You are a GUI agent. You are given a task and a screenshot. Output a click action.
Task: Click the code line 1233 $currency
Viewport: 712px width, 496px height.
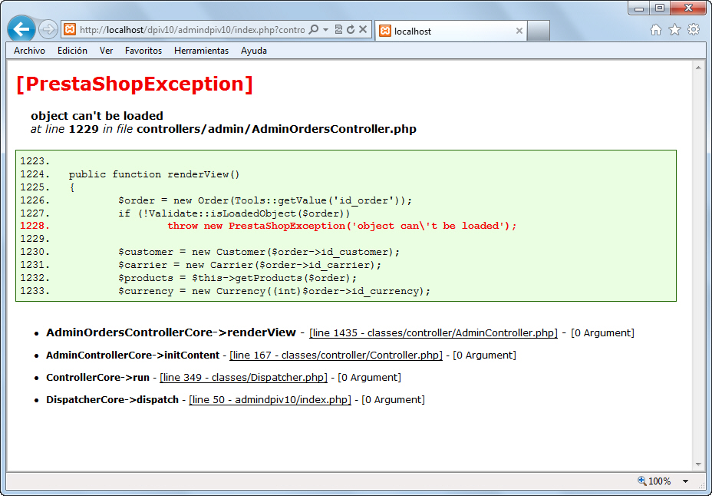click(x=274, y=291)
